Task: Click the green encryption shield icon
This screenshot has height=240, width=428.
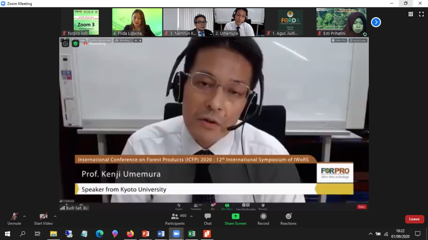Action: tap(76, 43)
